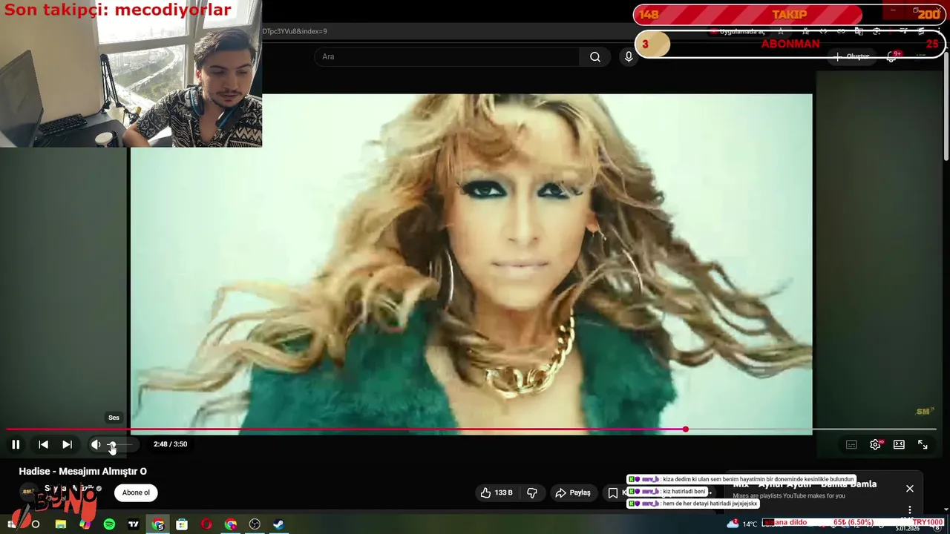950x534 pixels.
Task: Toggle subtitles/captions button in player
Action: coord(851,444)
